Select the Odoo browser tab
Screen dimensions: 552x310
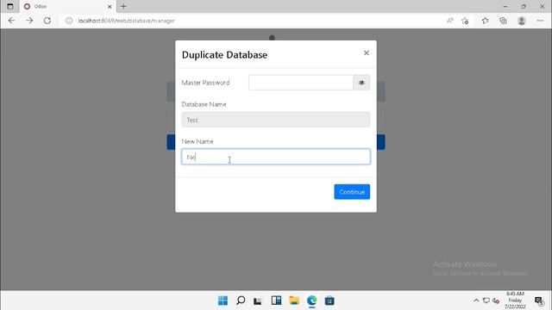tap(67, 6)
